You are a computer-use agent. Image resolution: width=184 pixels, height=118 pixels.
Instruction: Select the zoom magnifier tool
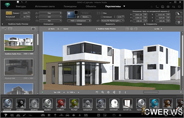tap(102, 92)
